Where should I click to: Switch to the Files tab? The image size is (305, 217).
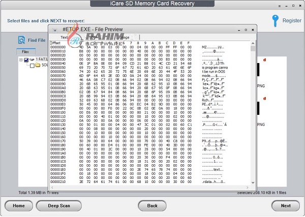26,51
